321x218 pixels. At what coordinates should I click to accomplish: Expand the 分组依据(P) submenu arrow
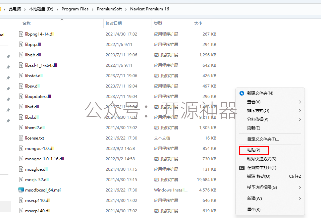coord(300,119)
